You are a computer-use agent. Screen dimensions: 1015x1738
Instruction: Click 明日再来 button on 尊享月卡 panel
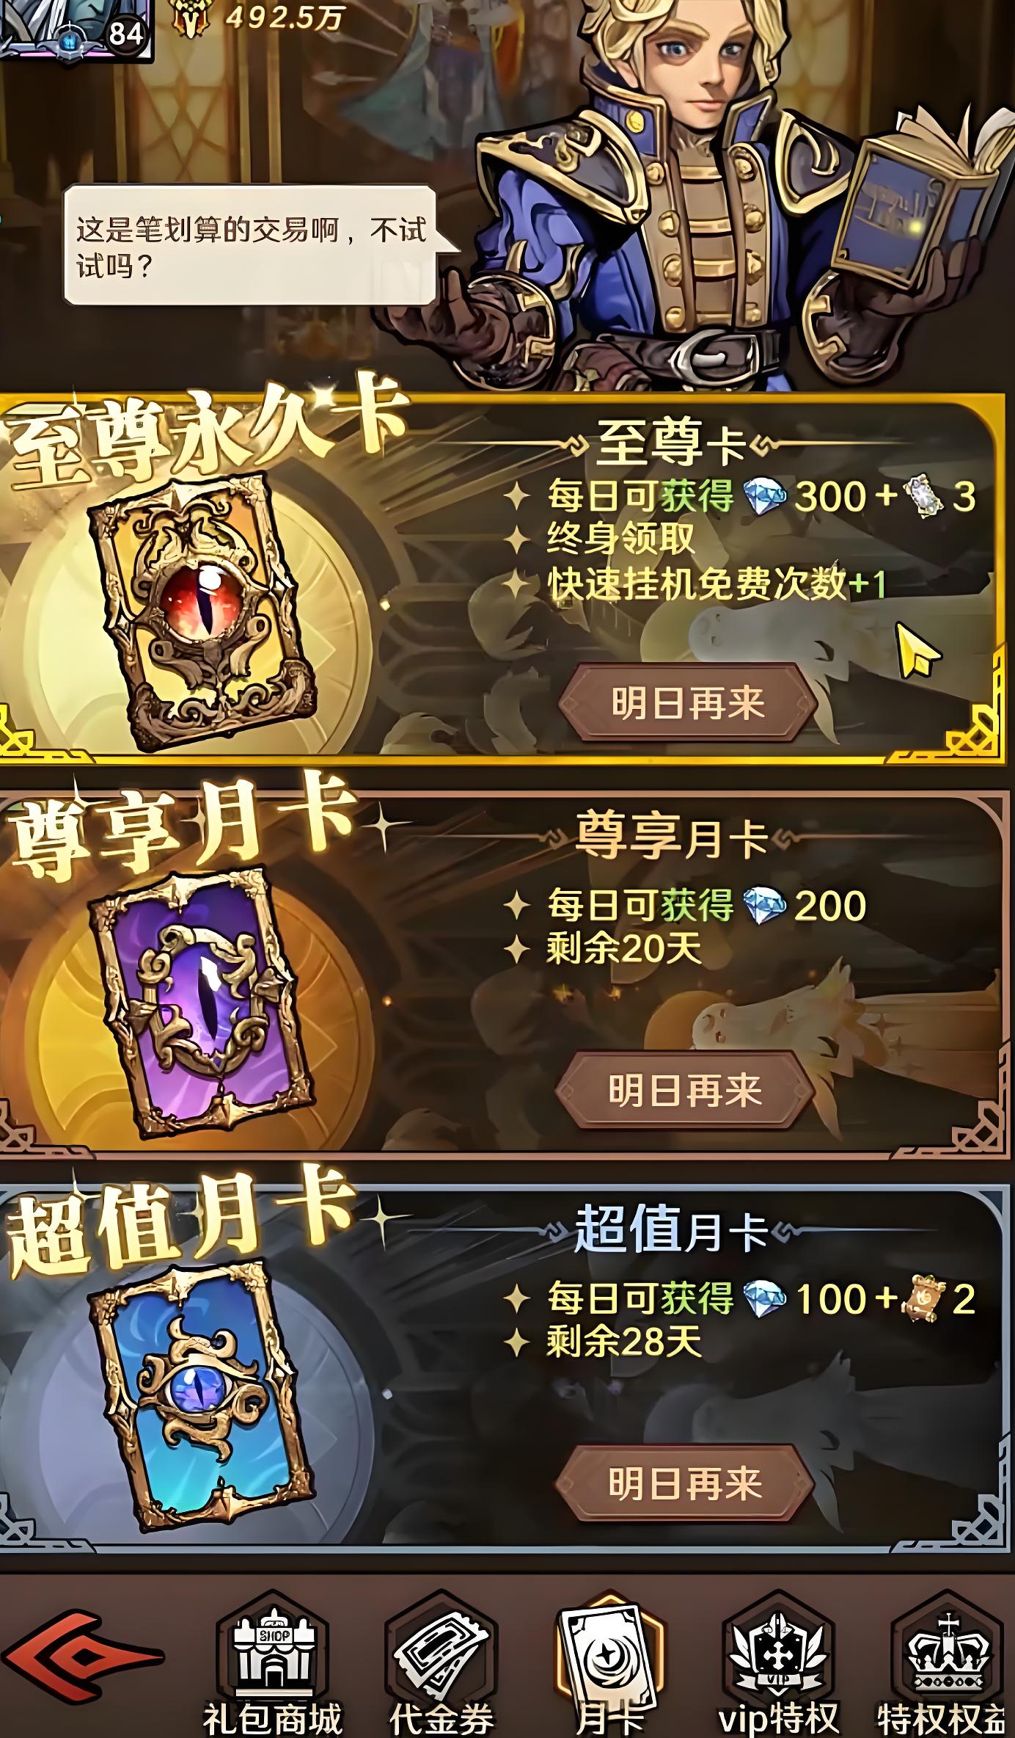[x=685, y=1090]
